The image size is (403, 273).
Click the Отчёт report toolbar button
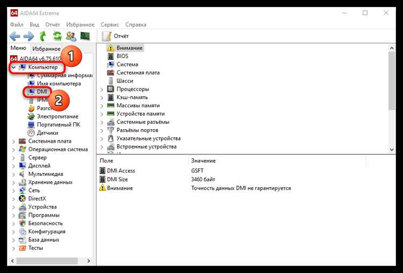click(115, 36)
